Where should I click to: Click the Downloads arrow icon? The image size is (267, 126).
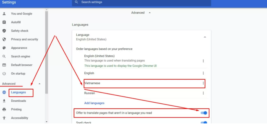[4, 101]
